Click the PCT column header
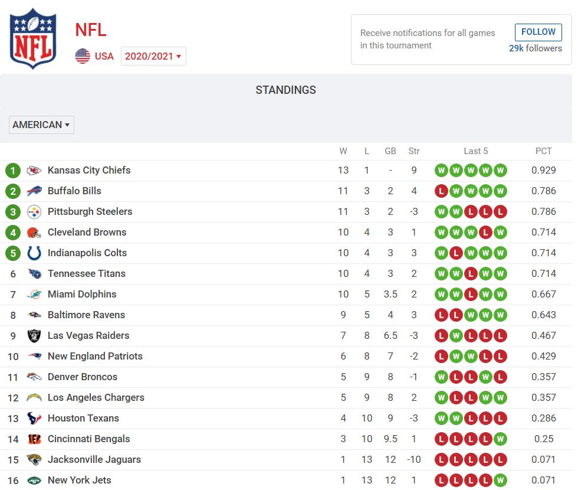The image size is (578, 490). click(x=544, y=151)
